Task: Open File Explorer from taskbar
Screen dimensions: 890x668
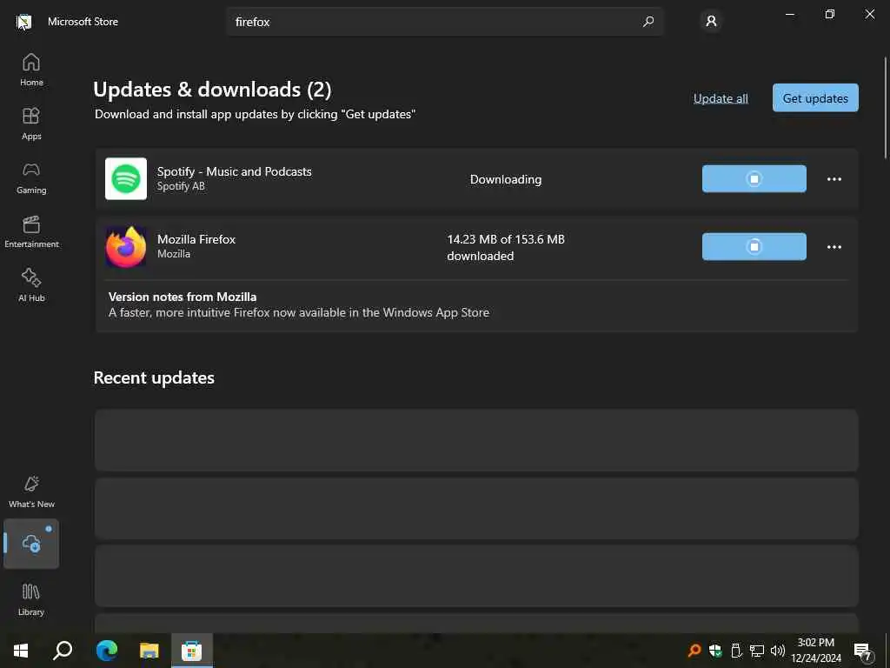Action: pos(149,651)
